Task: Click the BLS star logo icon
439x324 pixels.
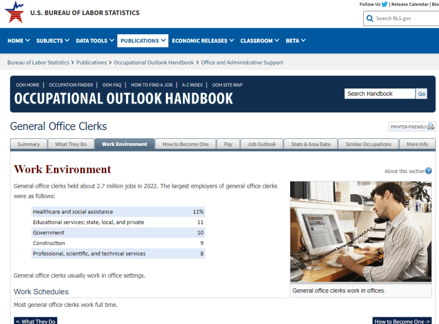Action: pyautogui.click(x=14, y=12)
